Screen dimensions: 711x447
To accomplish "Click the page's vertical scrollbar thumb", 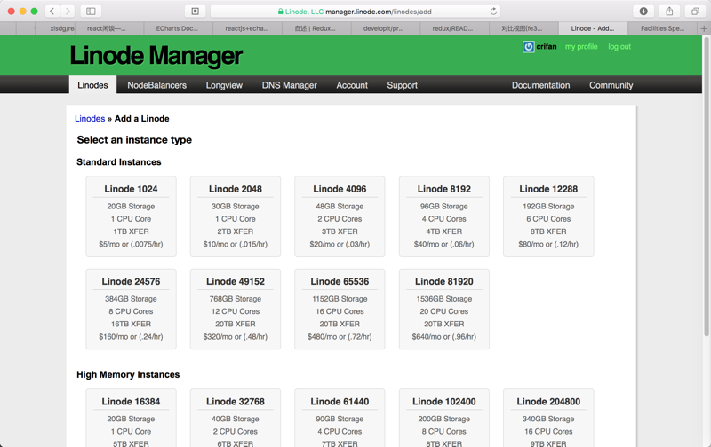I will 706,185.
